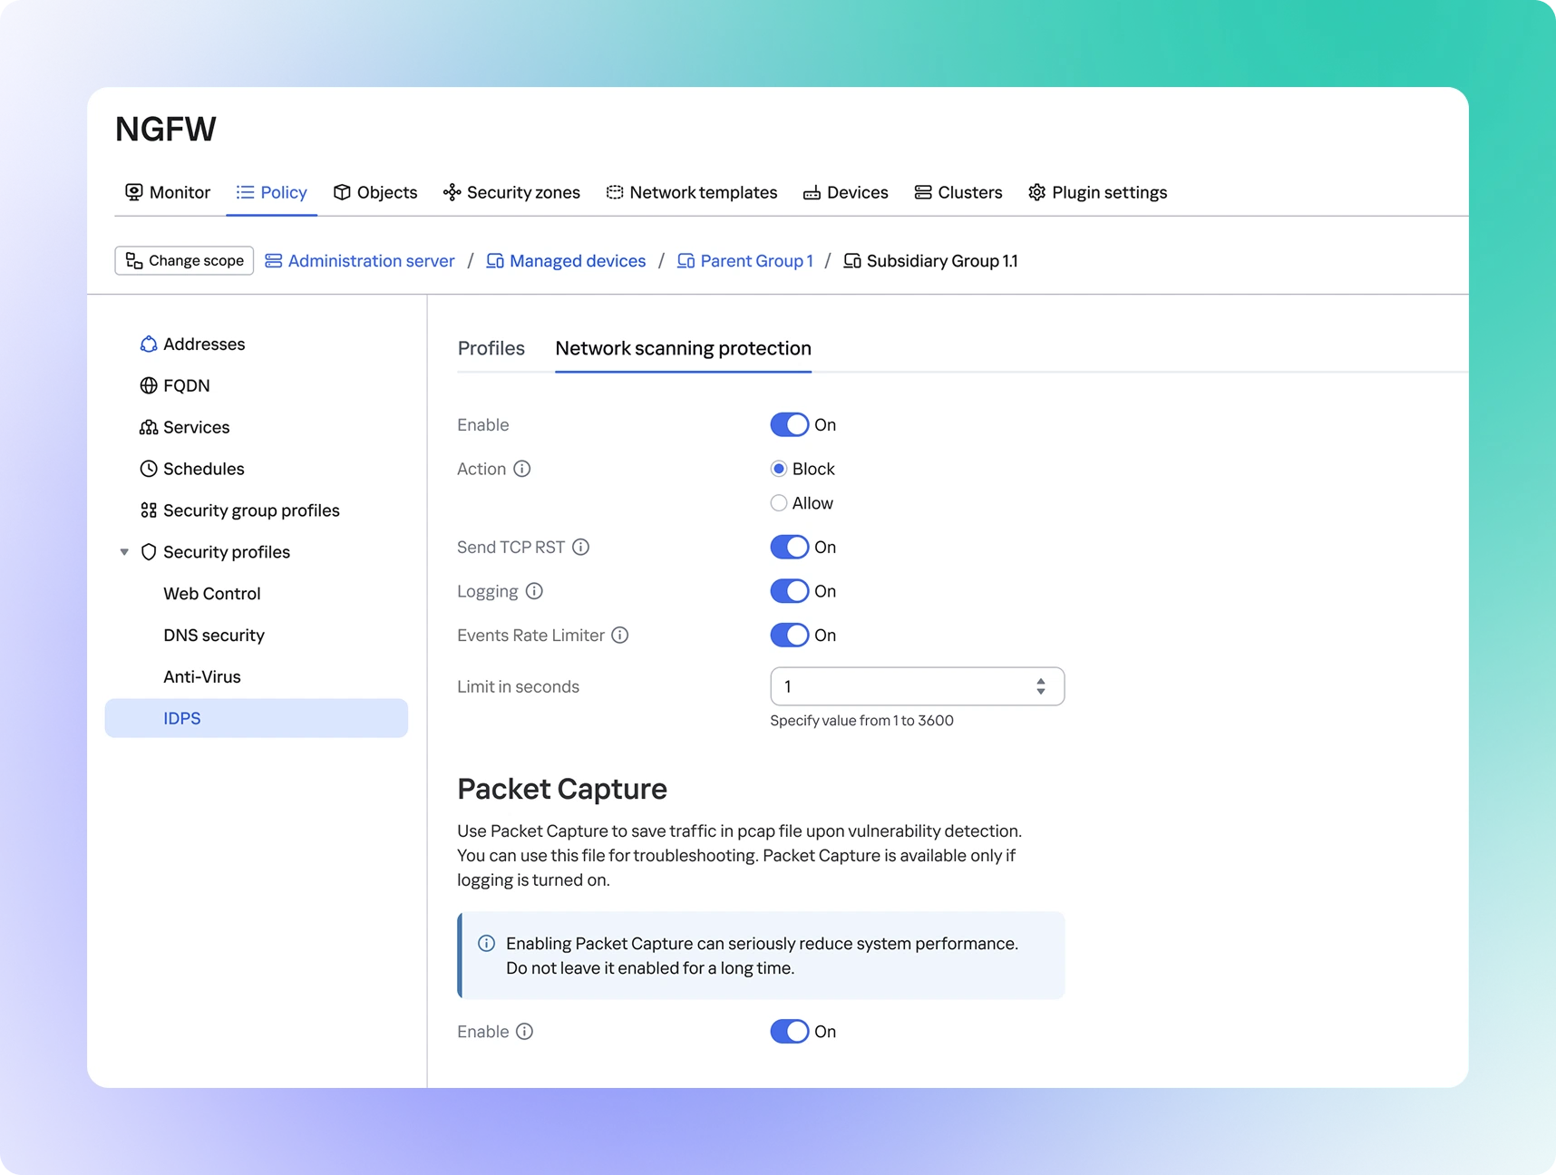Collapse the Security profiles tree section
This screenshot has height=1175, width=1556.
click(x=124, y=552)
